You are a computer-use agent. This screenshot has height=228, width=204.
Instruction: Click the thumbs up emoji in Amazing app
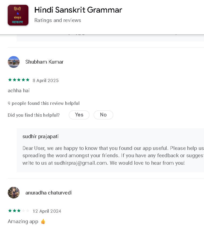point(43,222)
